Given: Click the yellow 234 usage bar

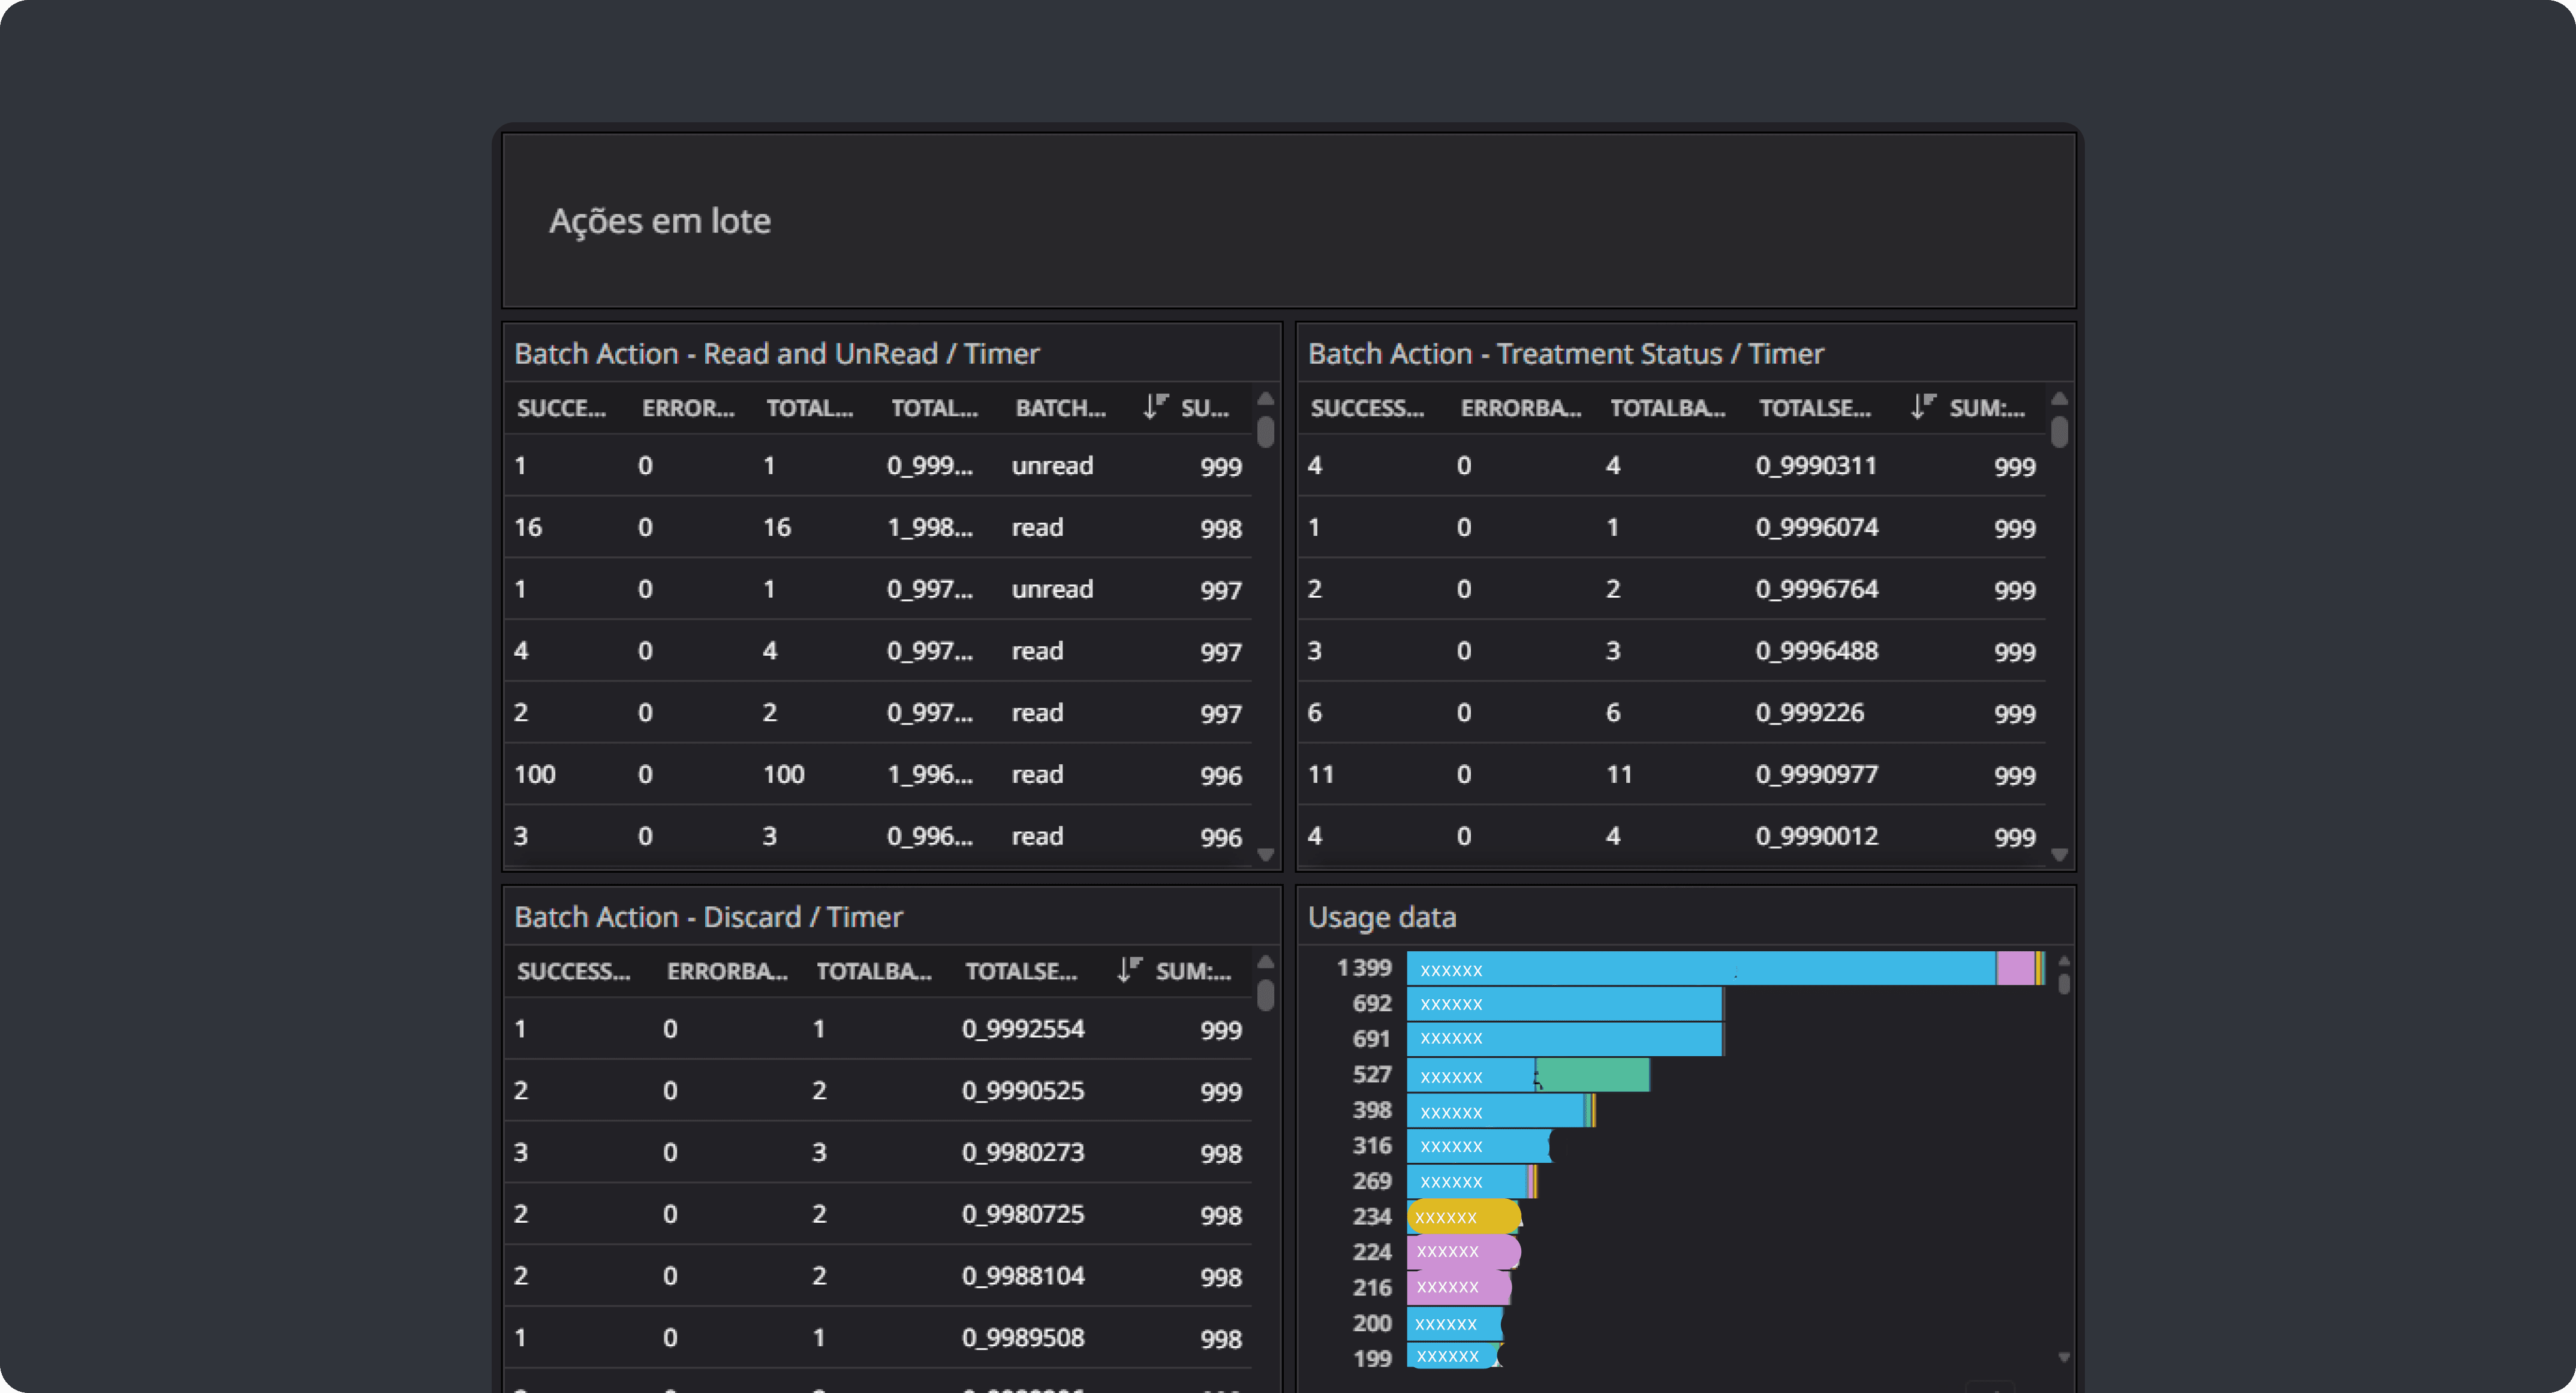Looking at the screenshot, I should point(1464,1216).
